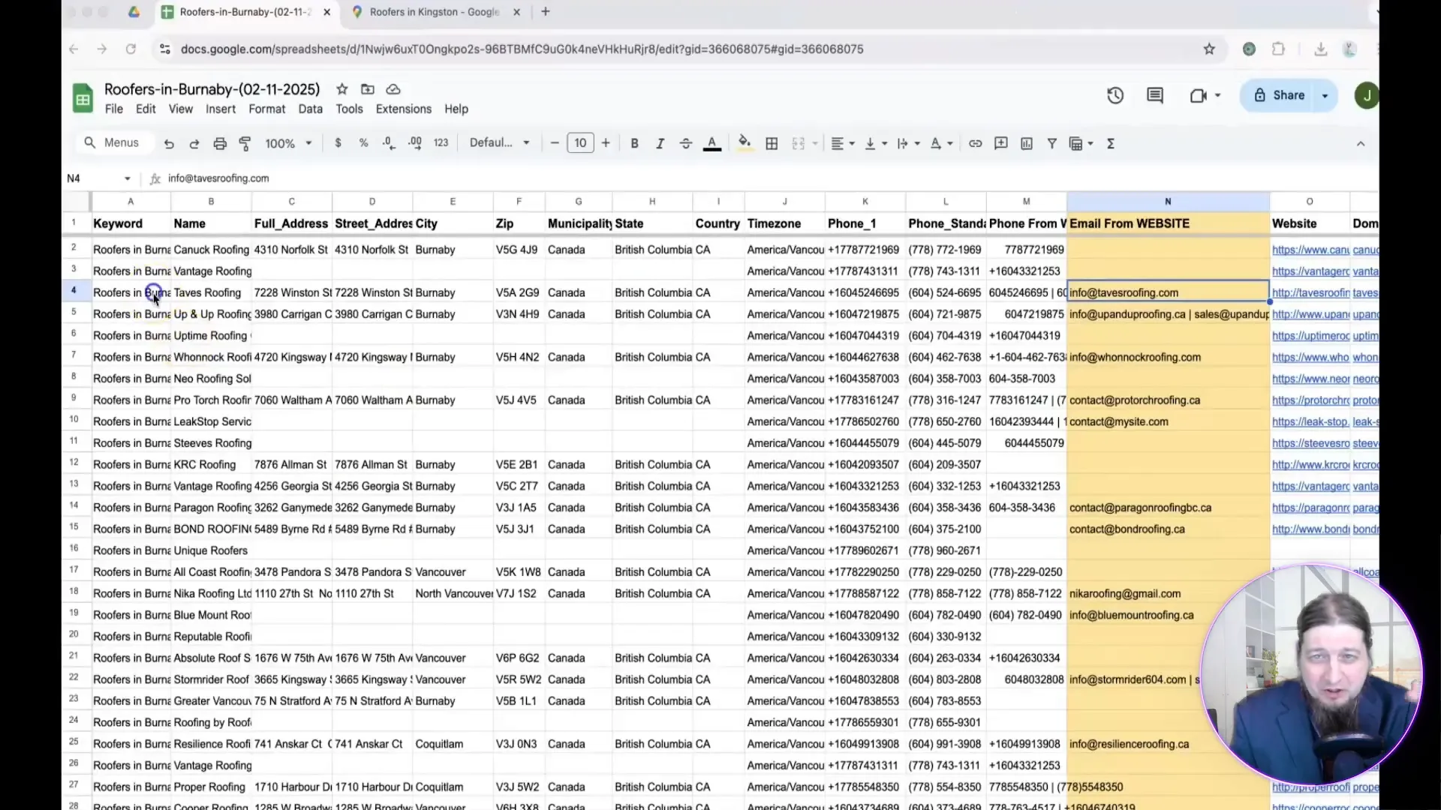Open the Insert menu
1441x810 pixels.
pos(221,109)
